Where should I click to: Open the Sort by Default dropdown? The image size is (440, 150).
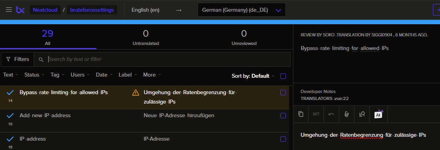(253, 76)
